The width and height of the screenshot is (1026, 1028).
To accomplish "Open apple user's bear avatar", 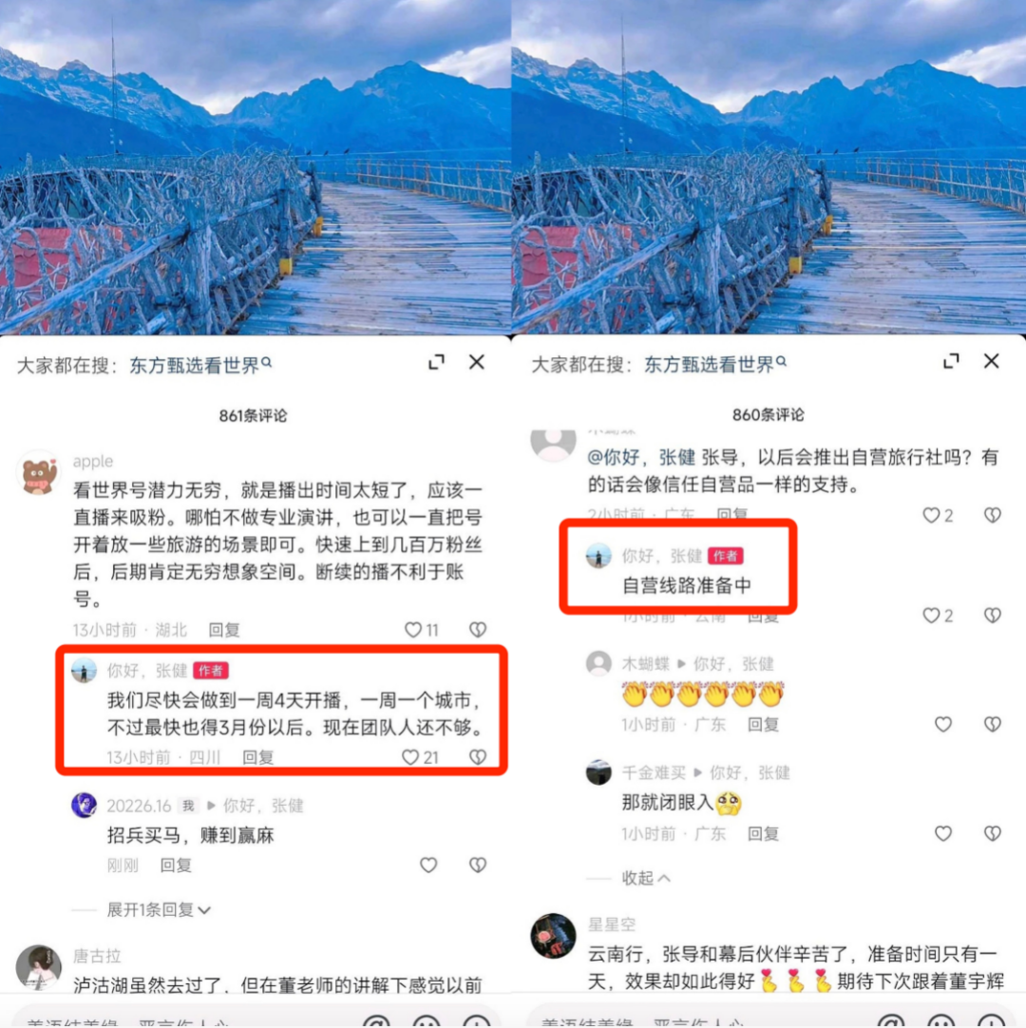I will 39,473.
